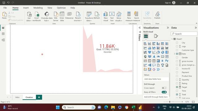This screenshot has height=111, width=198.
Task: Open the File menu
Action: [x=5, y=8]
